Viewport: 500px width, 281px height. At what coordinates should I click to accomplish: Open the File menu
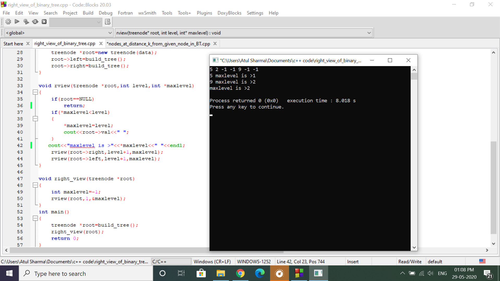tap(6, 13)
